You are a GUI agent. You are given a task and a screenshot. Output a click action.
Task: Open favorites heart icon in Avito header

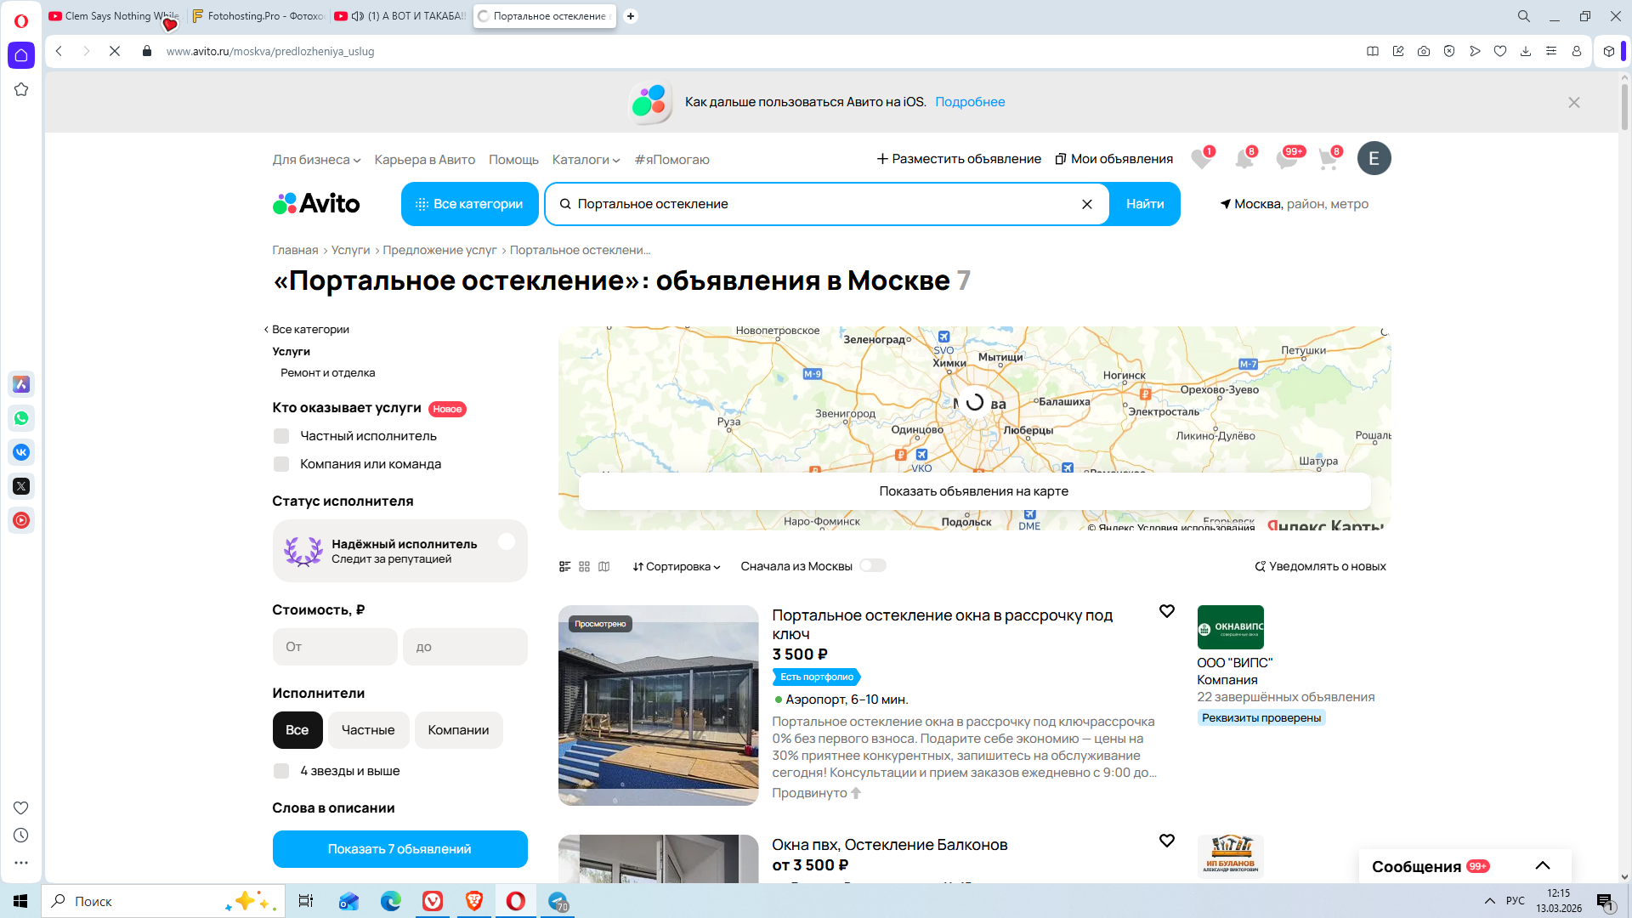tap(1200, 159)
